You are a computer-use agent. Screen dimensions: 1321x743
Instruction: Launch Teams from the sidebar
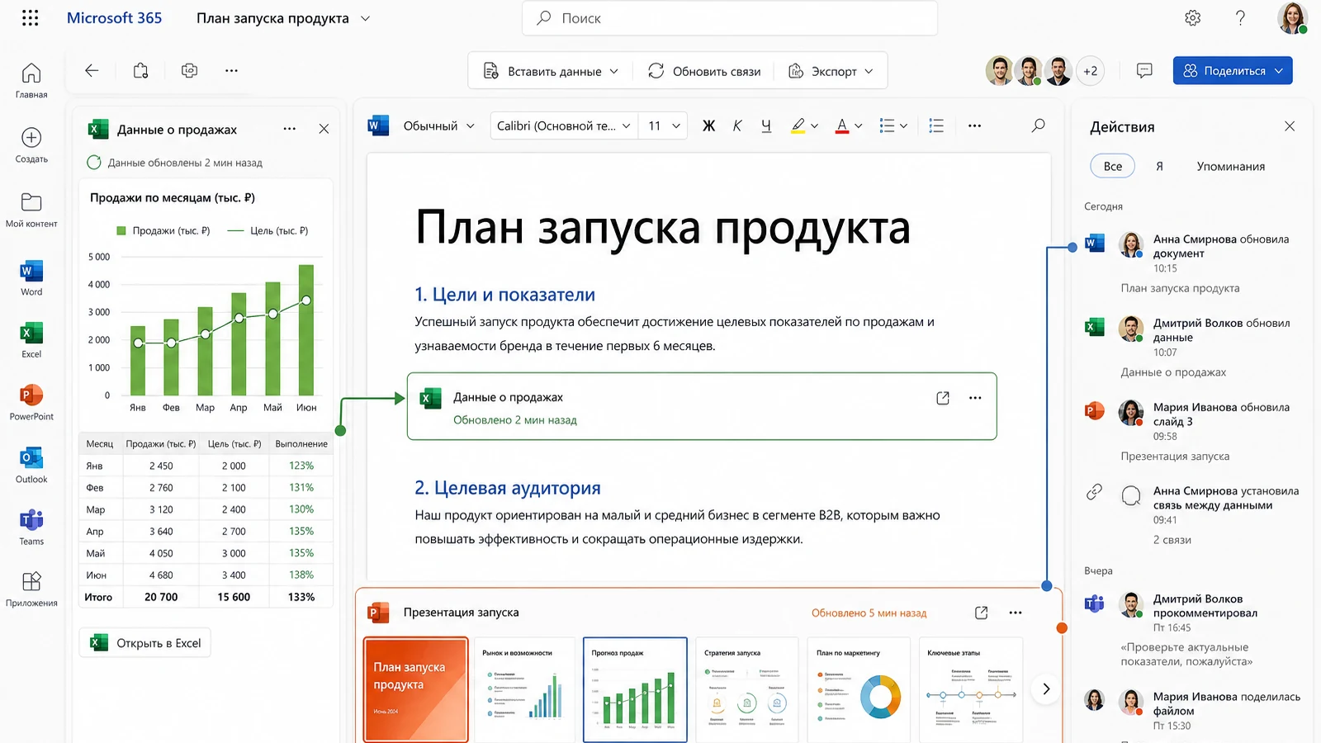tap(31, 527)
